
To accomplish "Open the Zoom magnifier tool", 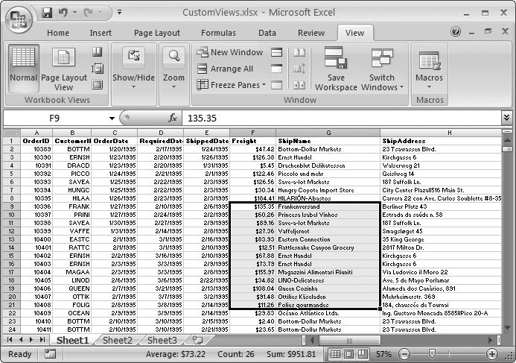I will [173, 64].
